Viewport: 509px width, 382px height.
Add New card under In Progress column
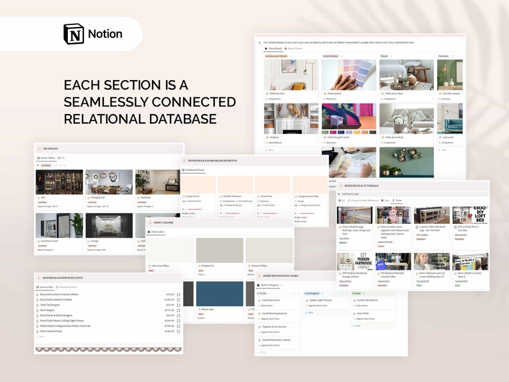[309, 313]
